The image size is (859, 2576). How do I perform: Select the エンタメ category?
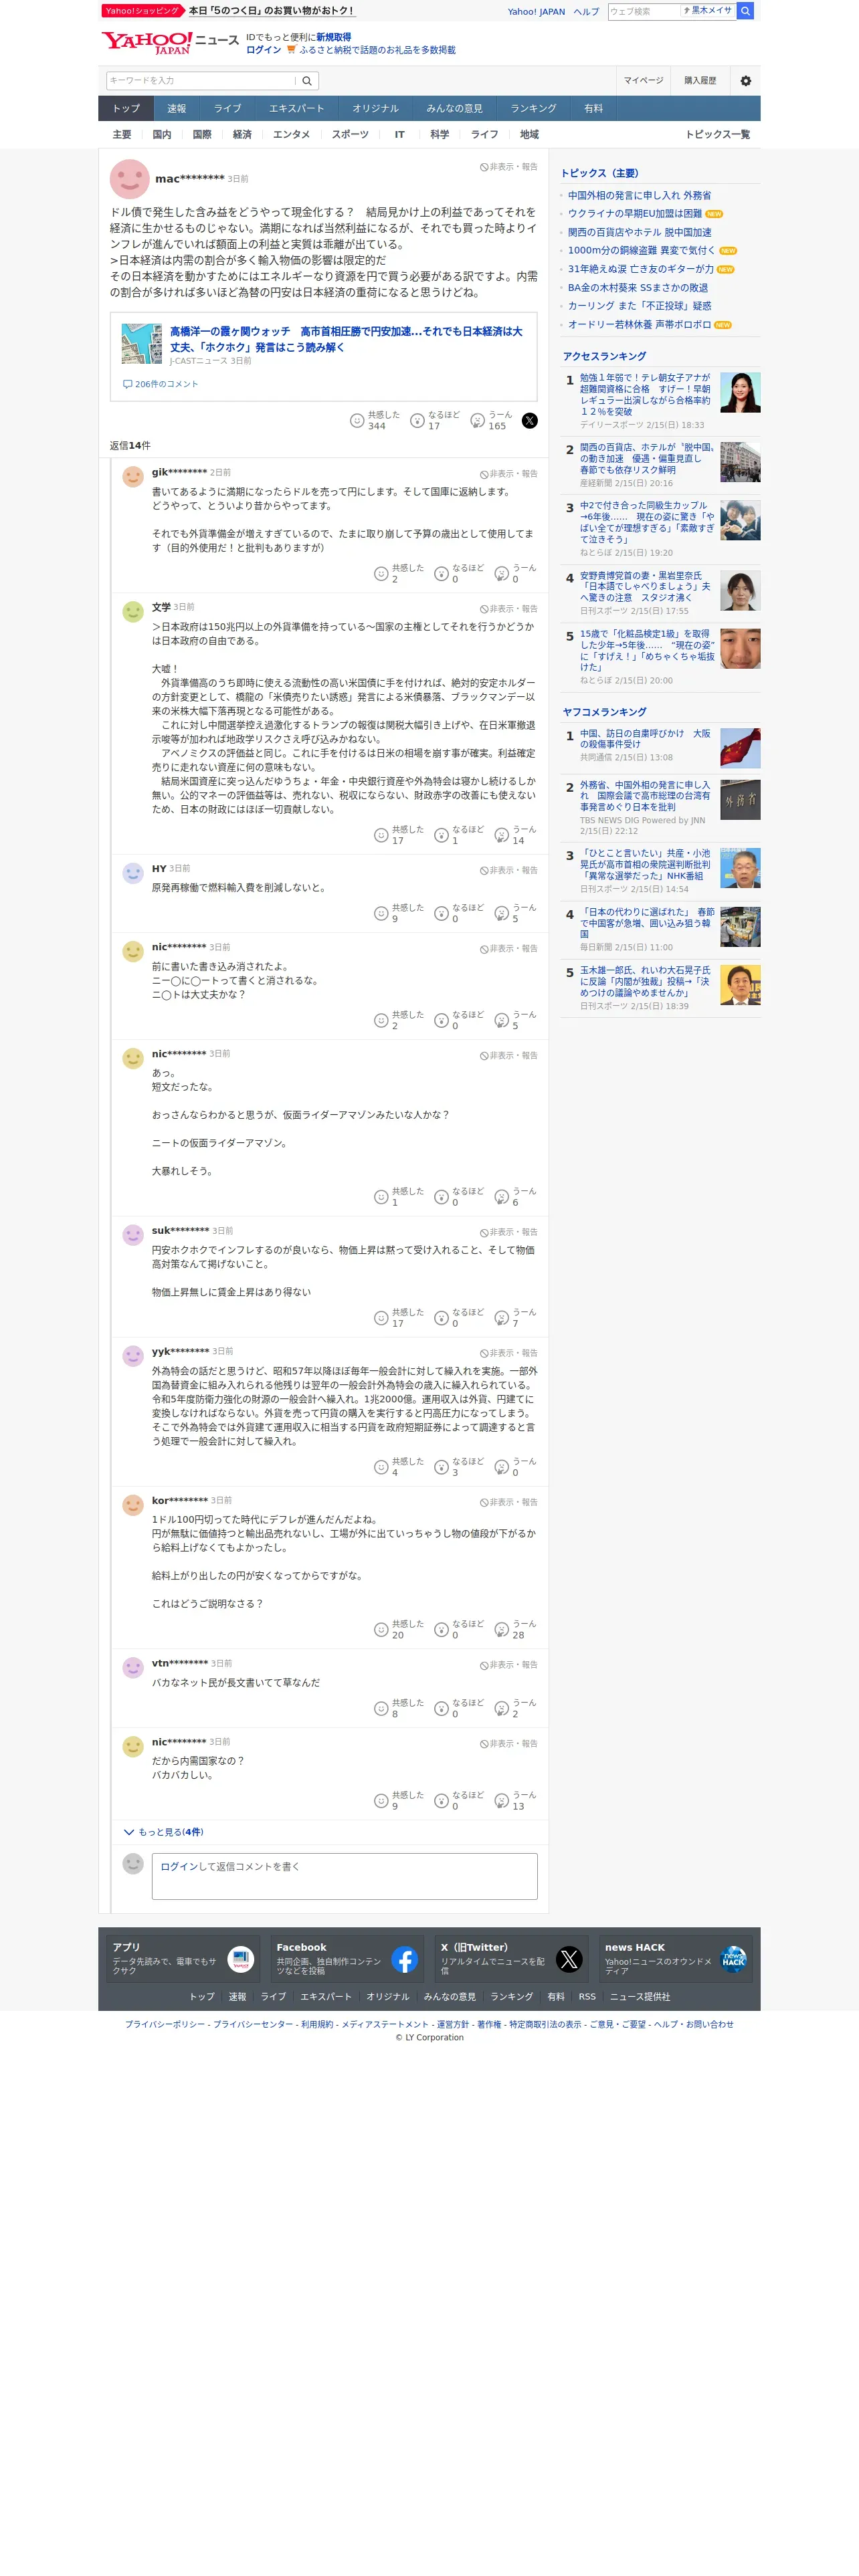tap(291, 135)
